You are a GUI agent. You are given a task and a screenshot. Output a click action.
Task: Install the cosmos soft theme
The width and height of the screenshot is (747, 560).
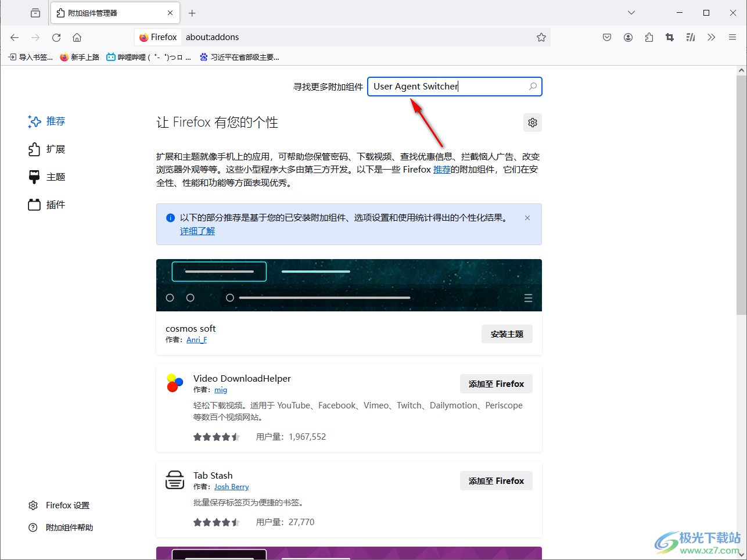[x=507, y=334]
